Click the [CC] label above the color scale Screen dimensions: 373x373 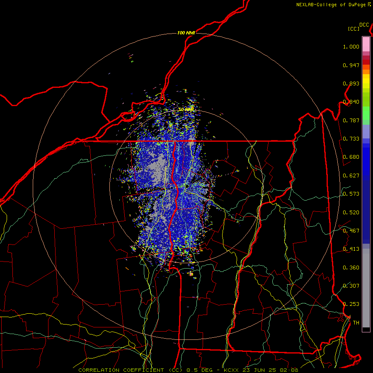[x=354, y=29]
